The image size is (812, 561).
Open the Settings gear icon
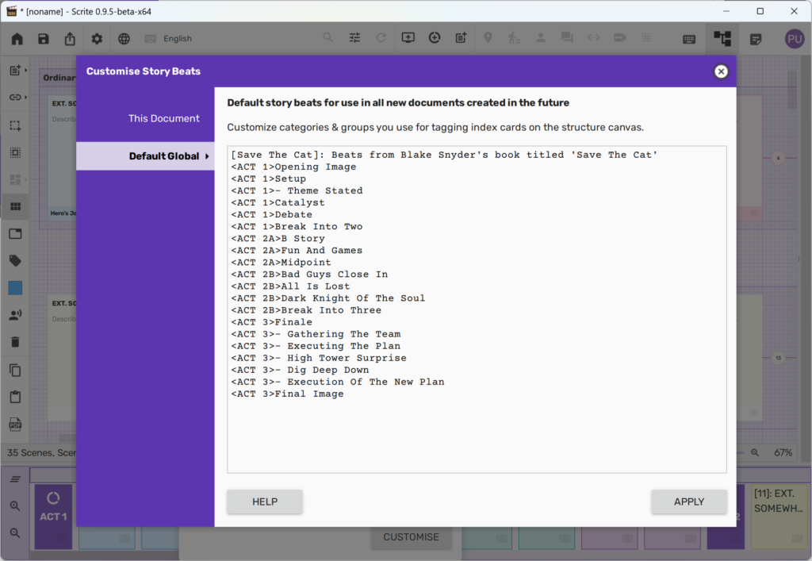(x=97, y=39)
